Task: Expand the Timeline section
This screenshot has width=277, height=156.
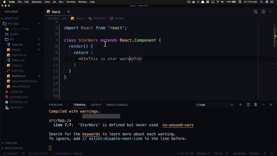Action: click(11, 143)
